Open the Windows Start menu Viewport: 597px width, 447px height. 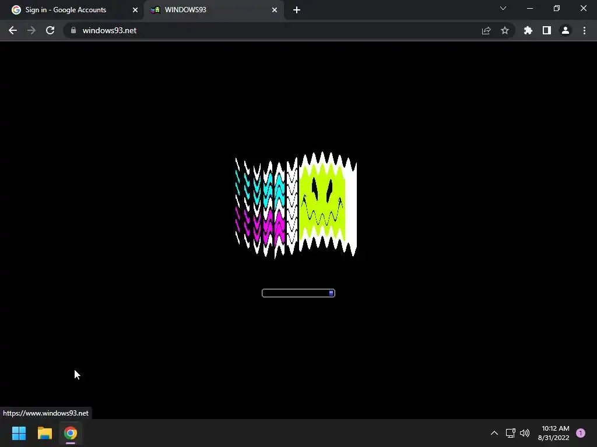[19, 433]
